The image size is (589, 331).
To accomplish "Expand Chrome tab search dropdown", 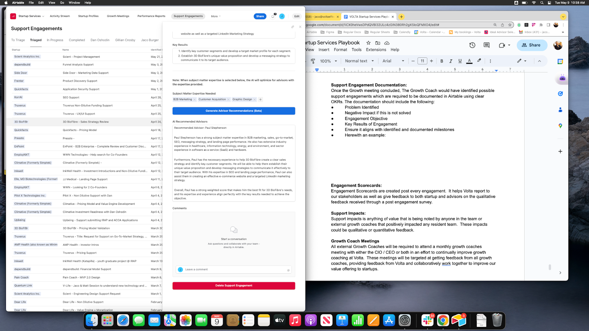I will 563,17.
